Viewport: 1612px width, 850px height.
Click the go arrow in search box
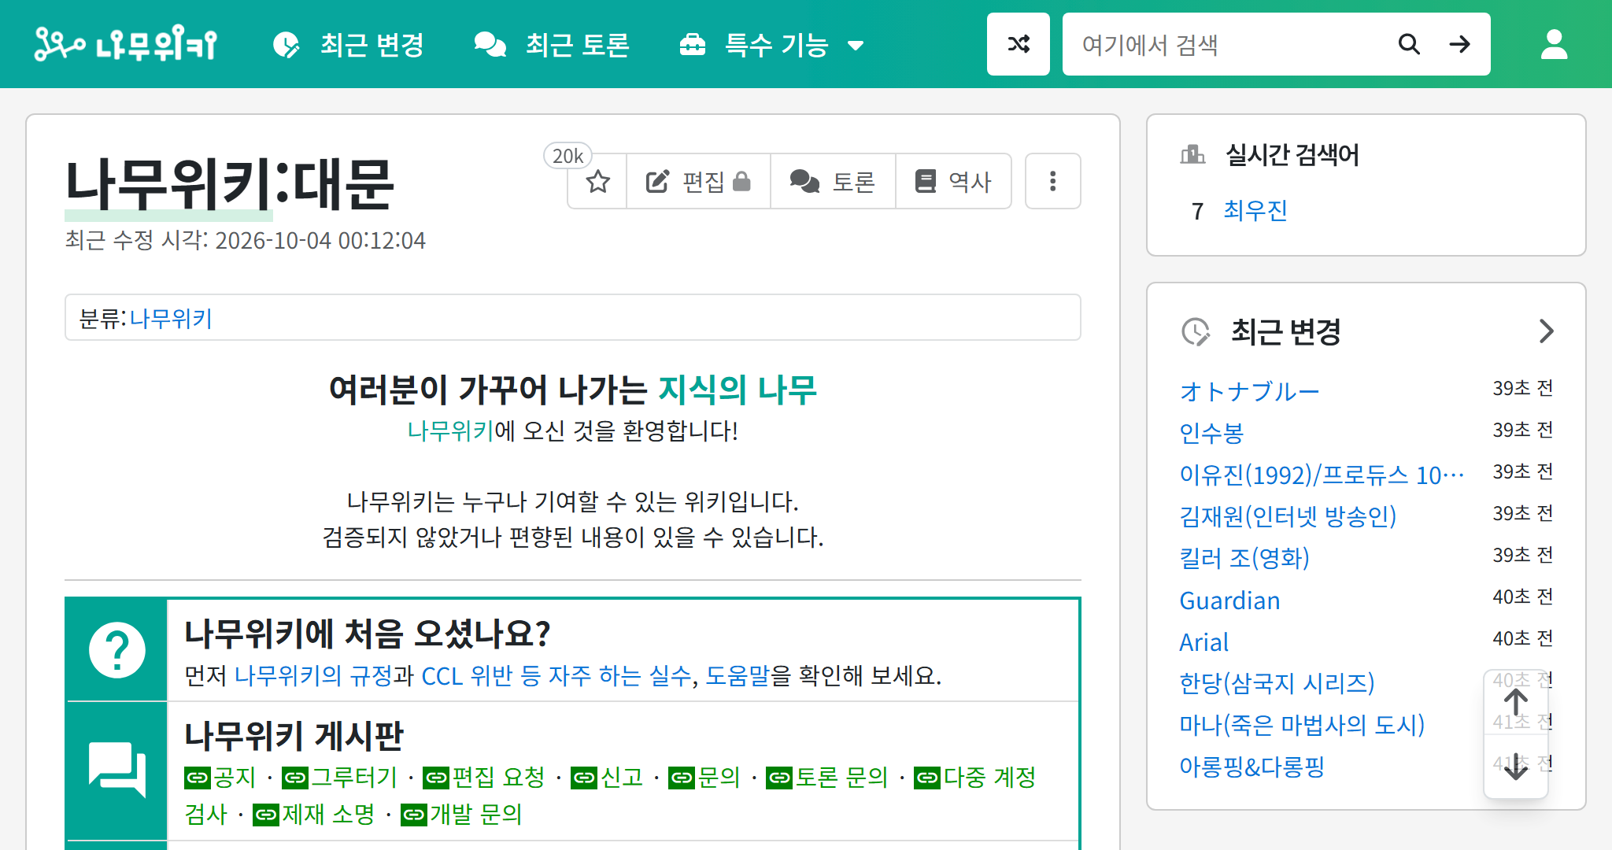coord(1460,44)
